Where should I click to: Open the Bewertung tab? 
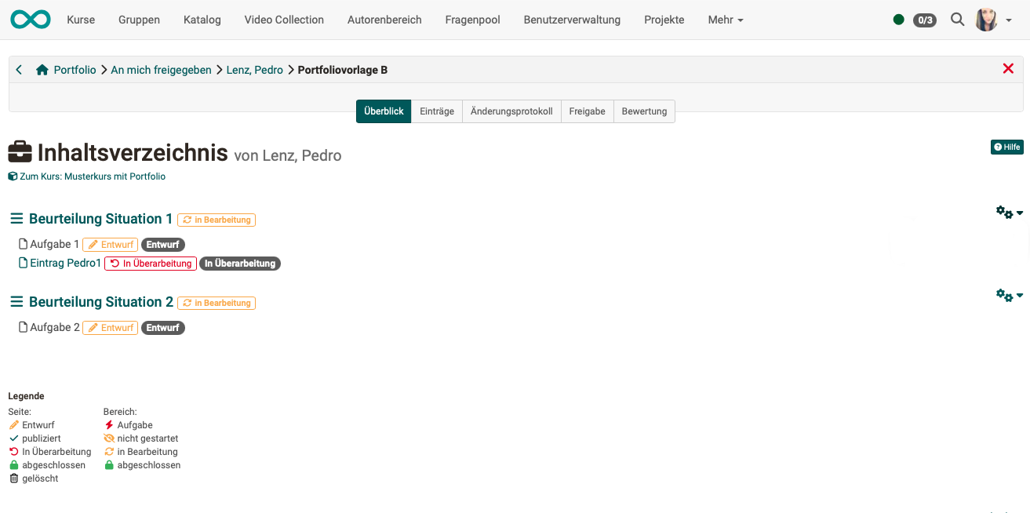point(644,111)
